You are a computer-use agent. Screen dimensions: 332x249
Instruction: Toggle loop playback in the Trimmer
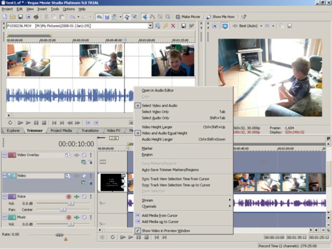coord(10,122)
